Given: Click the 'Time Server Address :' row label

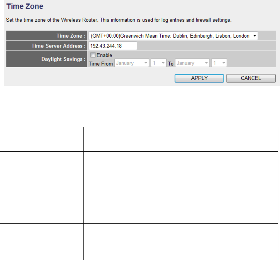Looking at the screenshot, I should click(59, 46).
